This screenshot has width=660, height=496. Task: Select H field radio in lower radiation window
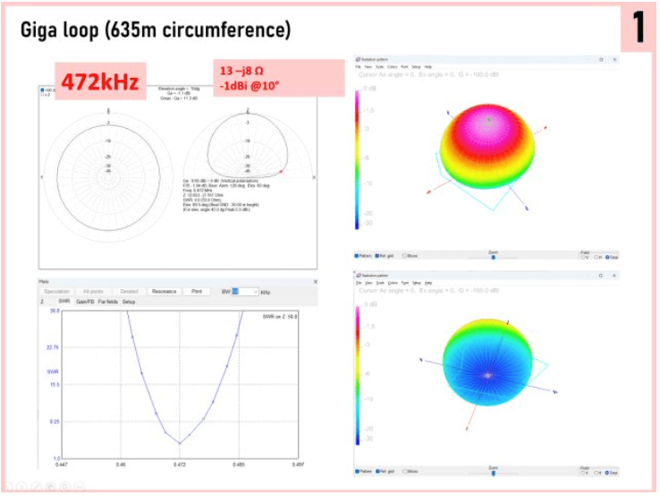pyautogui.click(x=596, y=471)
